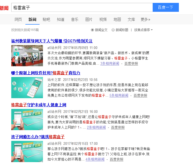Click source text a5站长网 2017年02月15日 17:00
Viewport: 193px width, 166px height.
click(73, 143)
